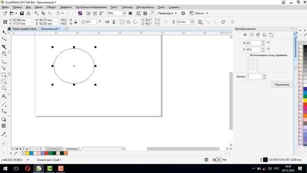
Task: Select the Connector tool
Action: pos(4,111)
